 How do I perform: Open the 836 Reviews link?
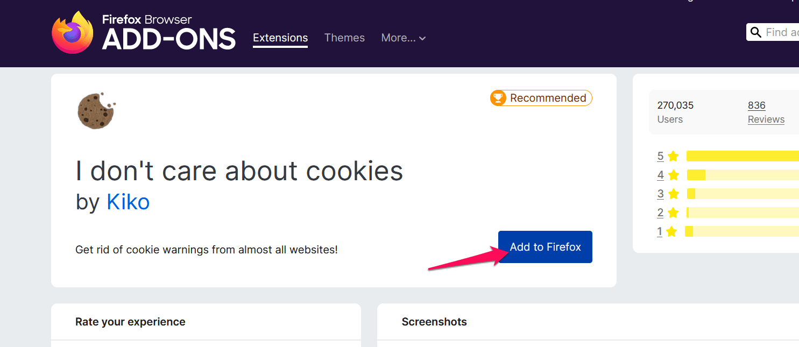tap(766, 112)
